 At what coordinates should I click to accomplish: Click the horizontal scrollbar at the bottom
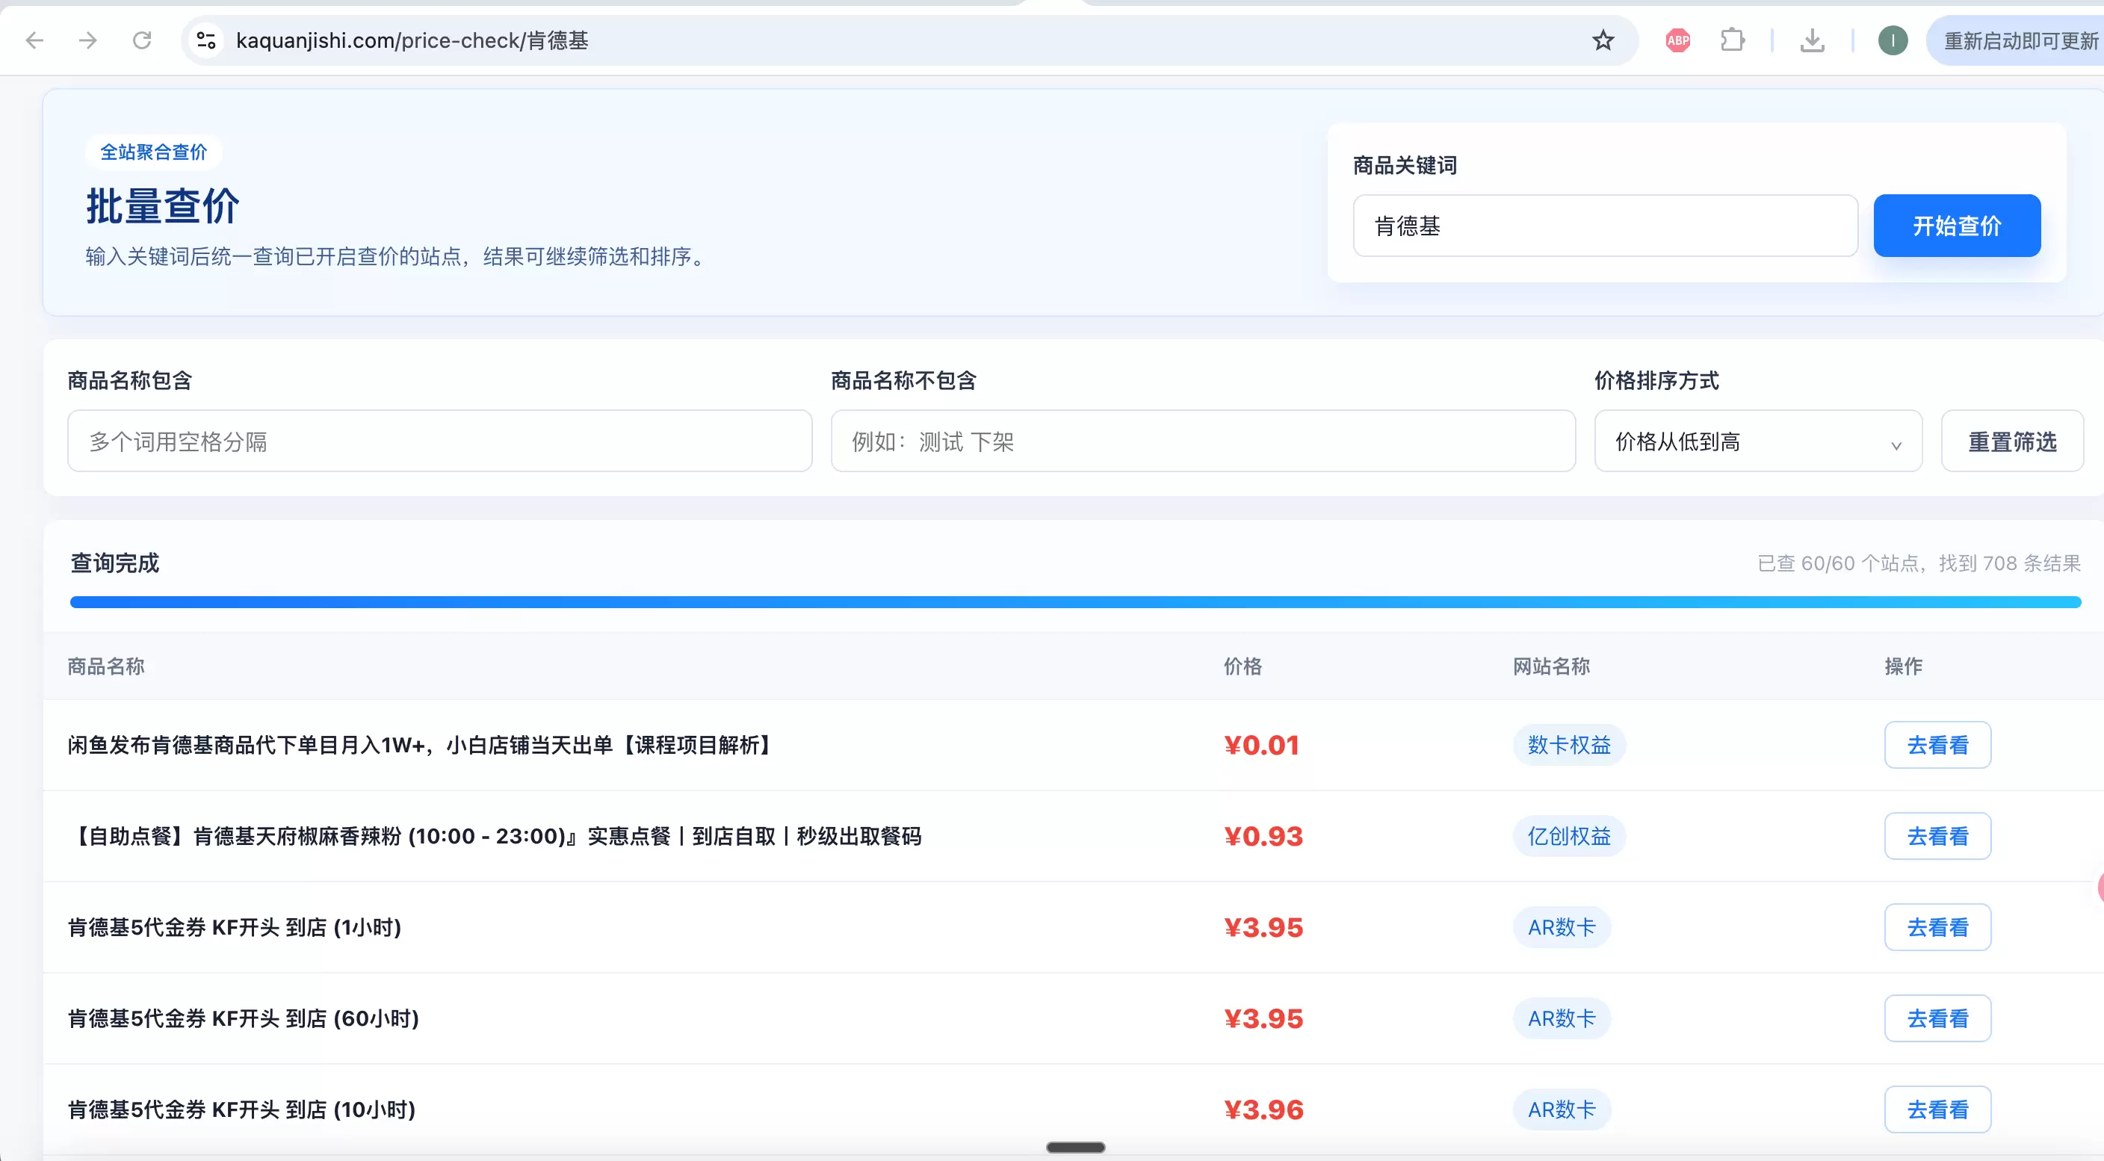[x=1076, y=1147]
